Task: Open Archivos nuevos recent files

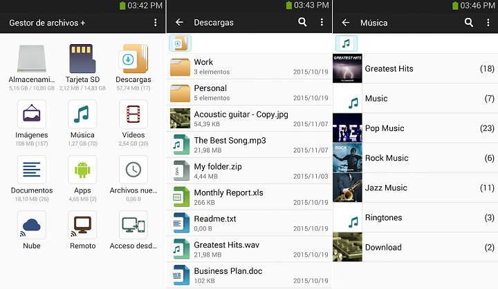Action: (x=133, y=170)
